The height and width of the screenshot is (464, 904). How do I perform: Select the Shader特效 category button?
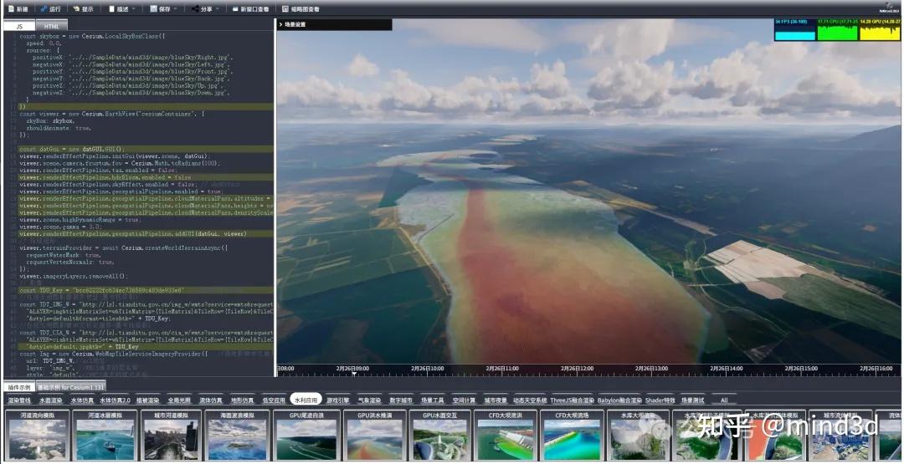click(x=660, y=400)
